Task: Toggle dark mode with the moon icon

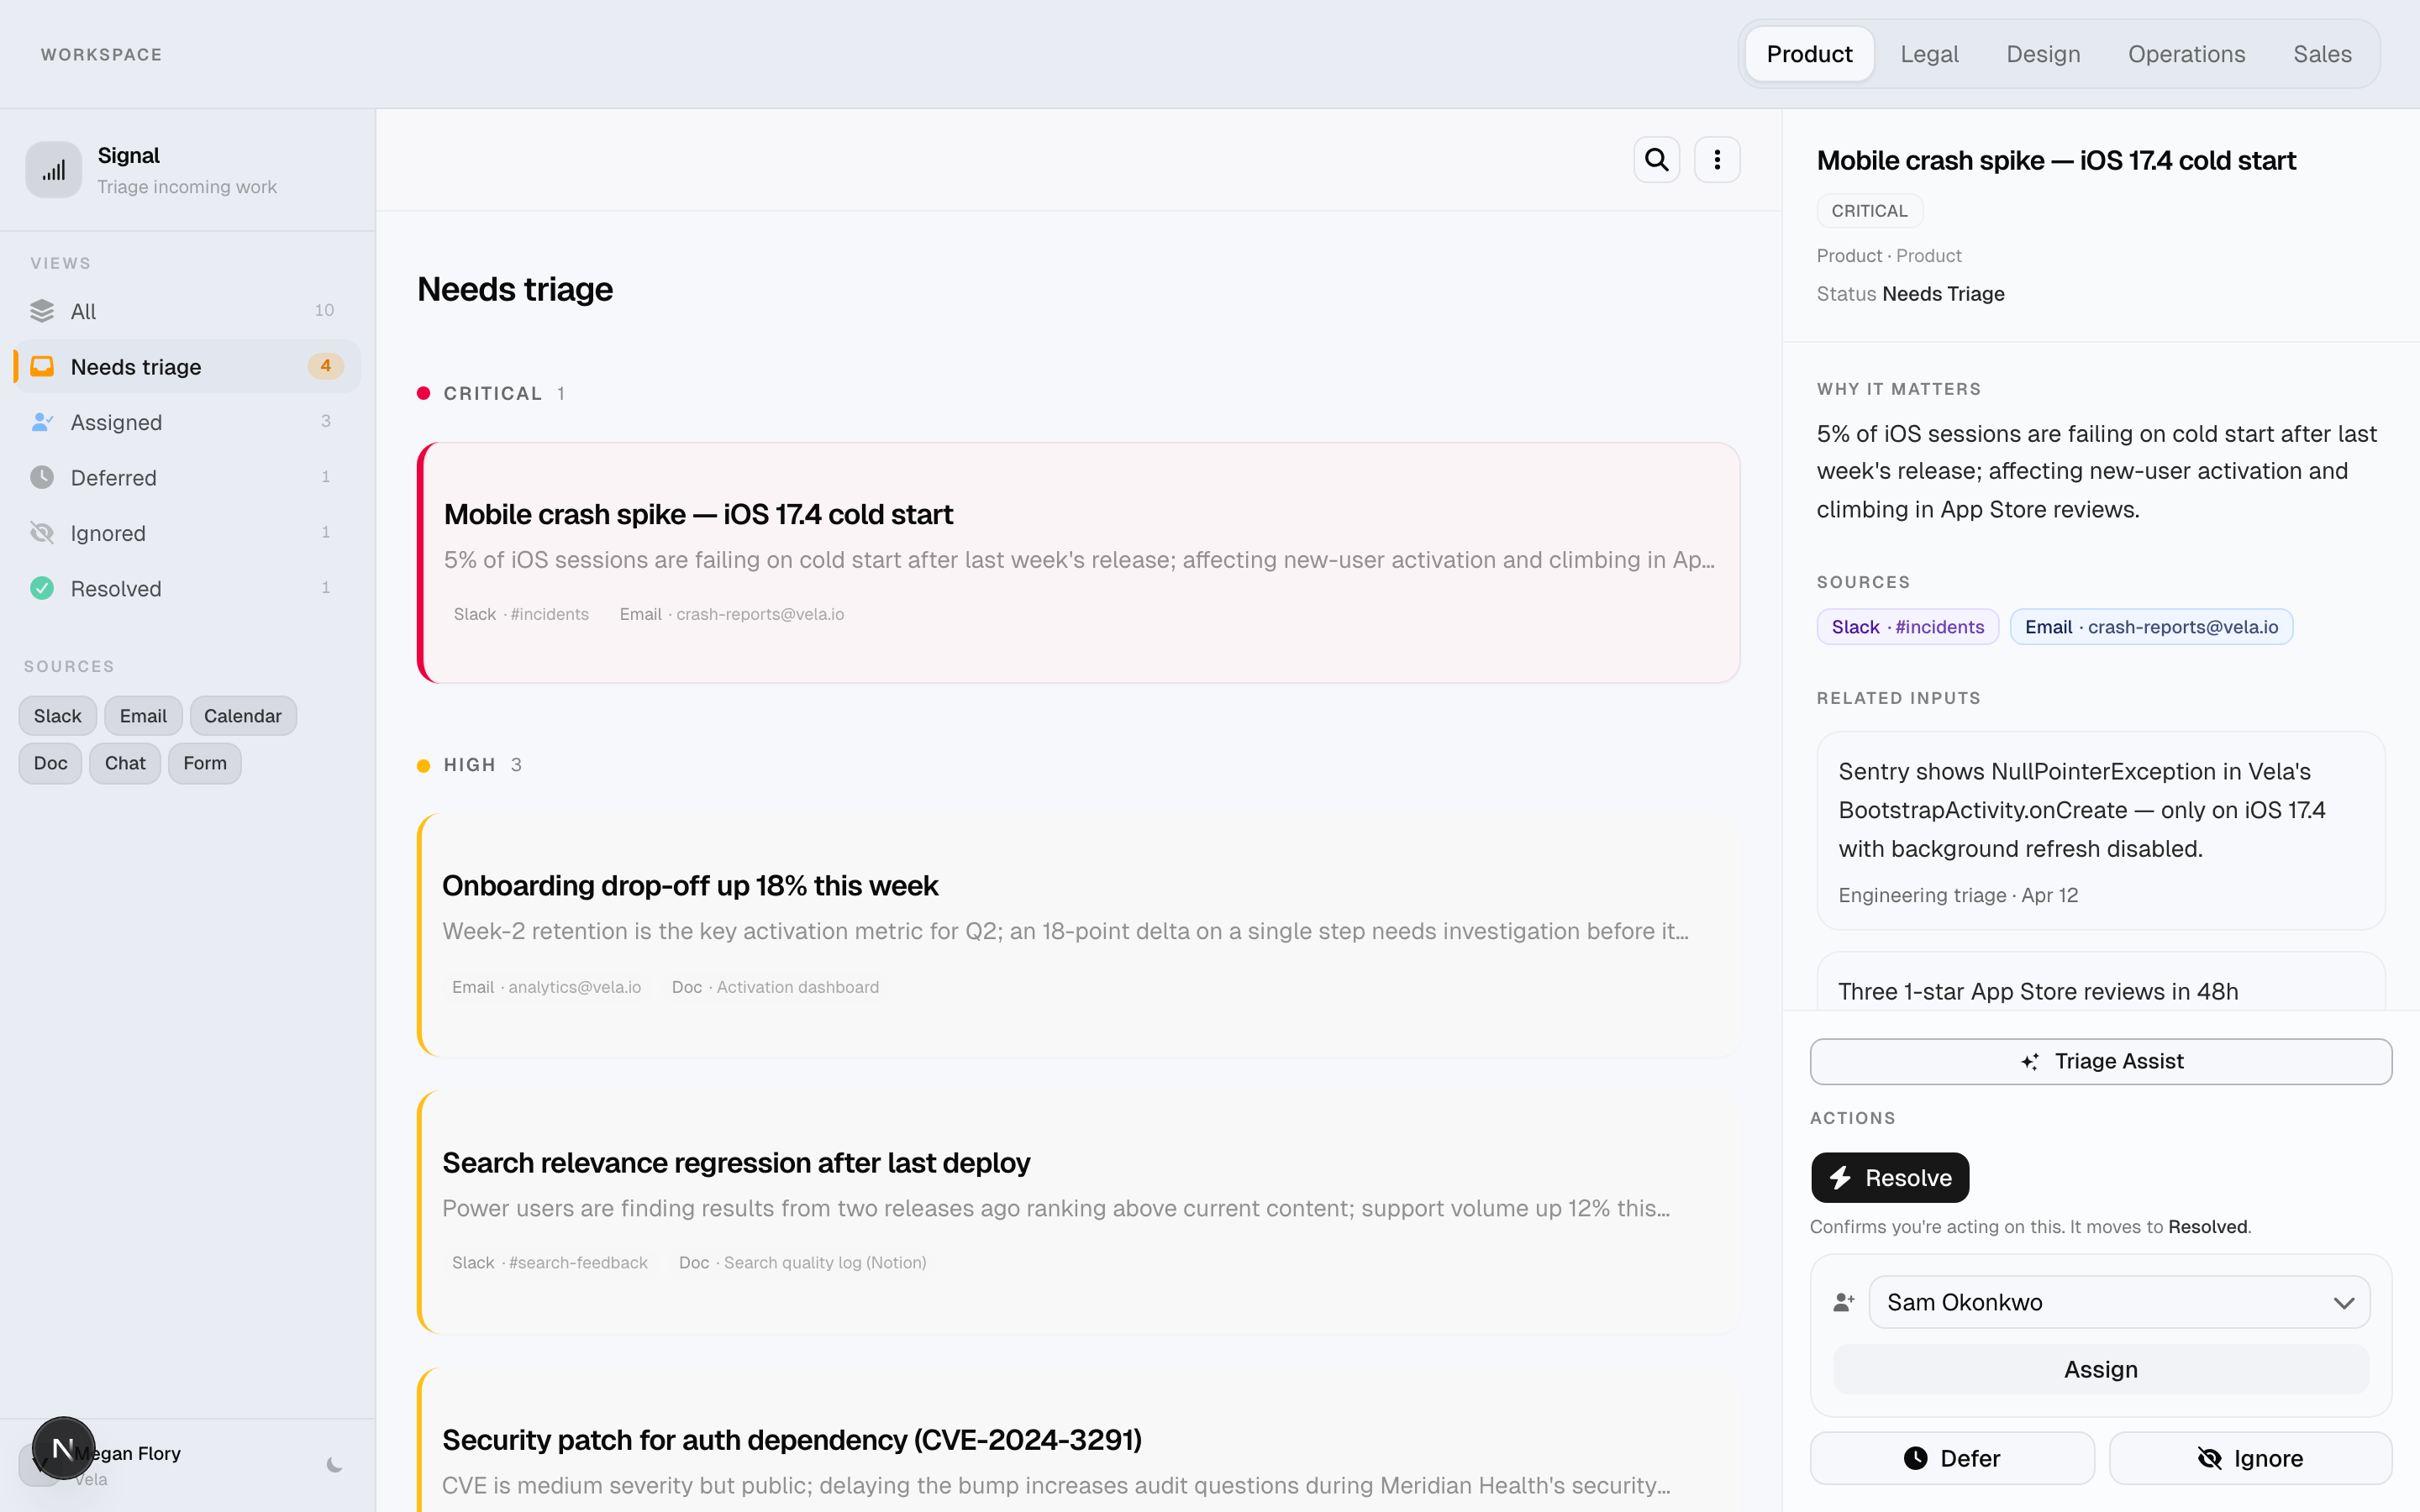Action: 335,1465
